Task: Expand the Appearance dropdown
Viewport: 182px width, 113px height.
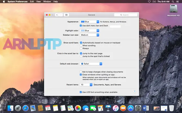Action: click(90, 22)
